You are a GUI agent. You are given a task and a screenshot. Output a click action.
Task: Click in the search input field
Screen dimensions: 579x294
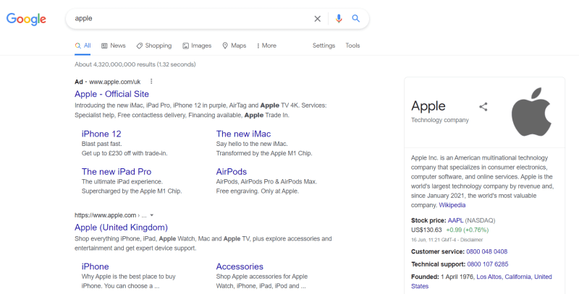[x=192, y=19]
